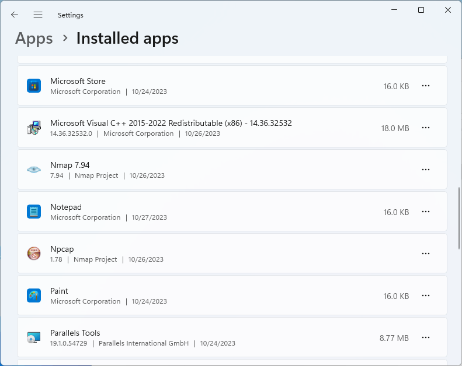Viewport: 462px width, 366px height.
Task: Click the Parallels Tools icon
Action: click(x=34, y=337)
